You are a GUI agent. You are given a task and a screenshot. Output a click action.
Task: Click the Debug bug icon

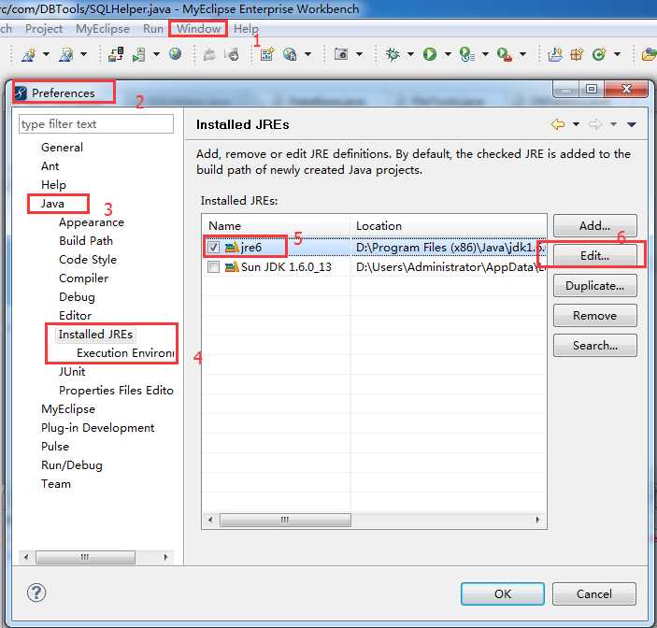click(x=393, y=54)
